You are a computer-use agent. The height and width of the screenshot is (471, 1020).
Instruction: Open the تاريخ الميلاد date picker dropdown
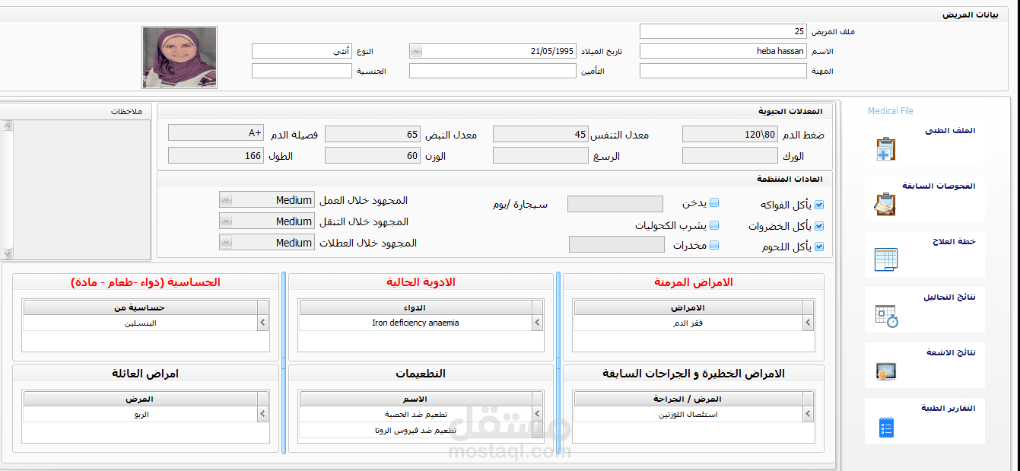415,50
